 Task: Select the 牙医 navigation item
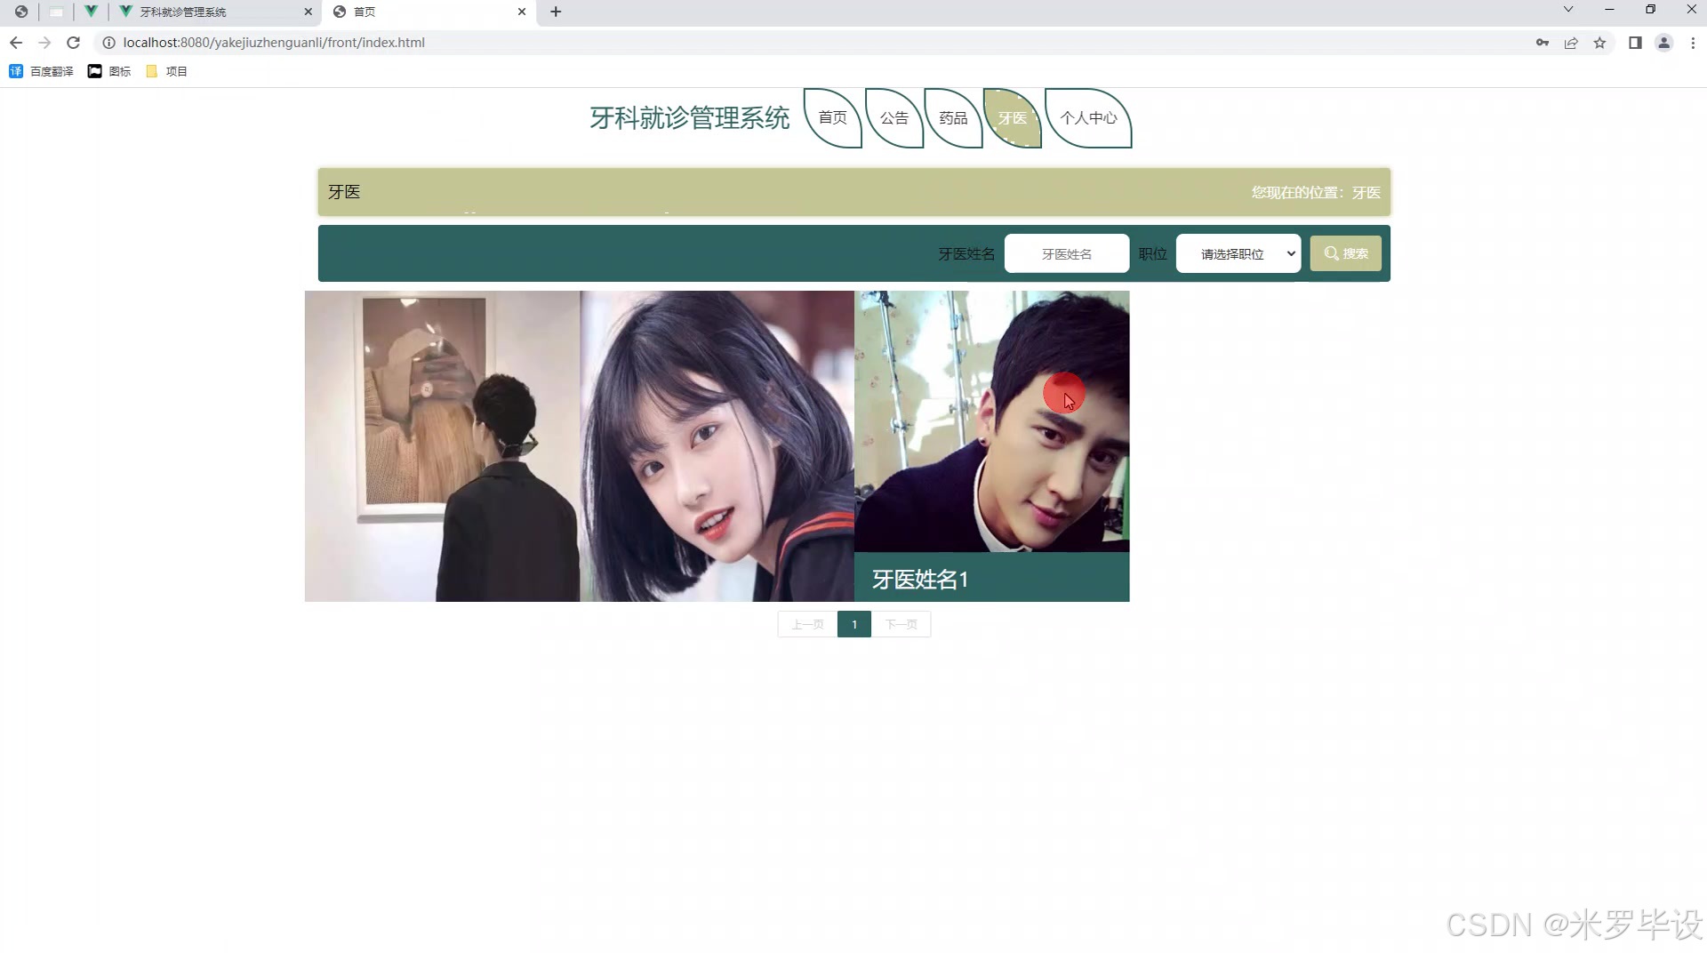[x=1013, y=117]
